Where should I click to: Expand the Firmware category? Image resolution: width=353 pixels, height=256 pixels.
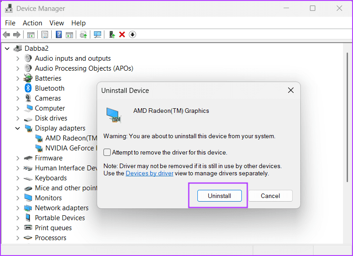pyautogui.click(x=18, y=158)
